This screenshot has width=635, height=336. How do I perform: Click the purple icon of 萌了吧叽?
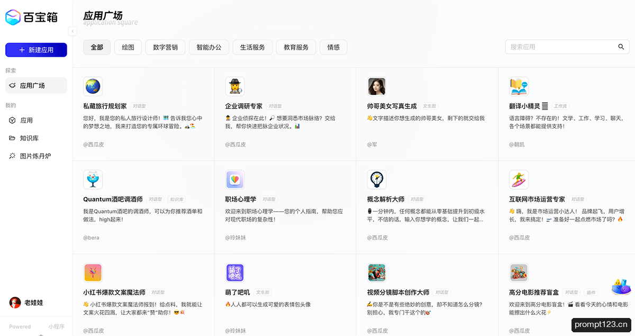[x=234, y=273]
